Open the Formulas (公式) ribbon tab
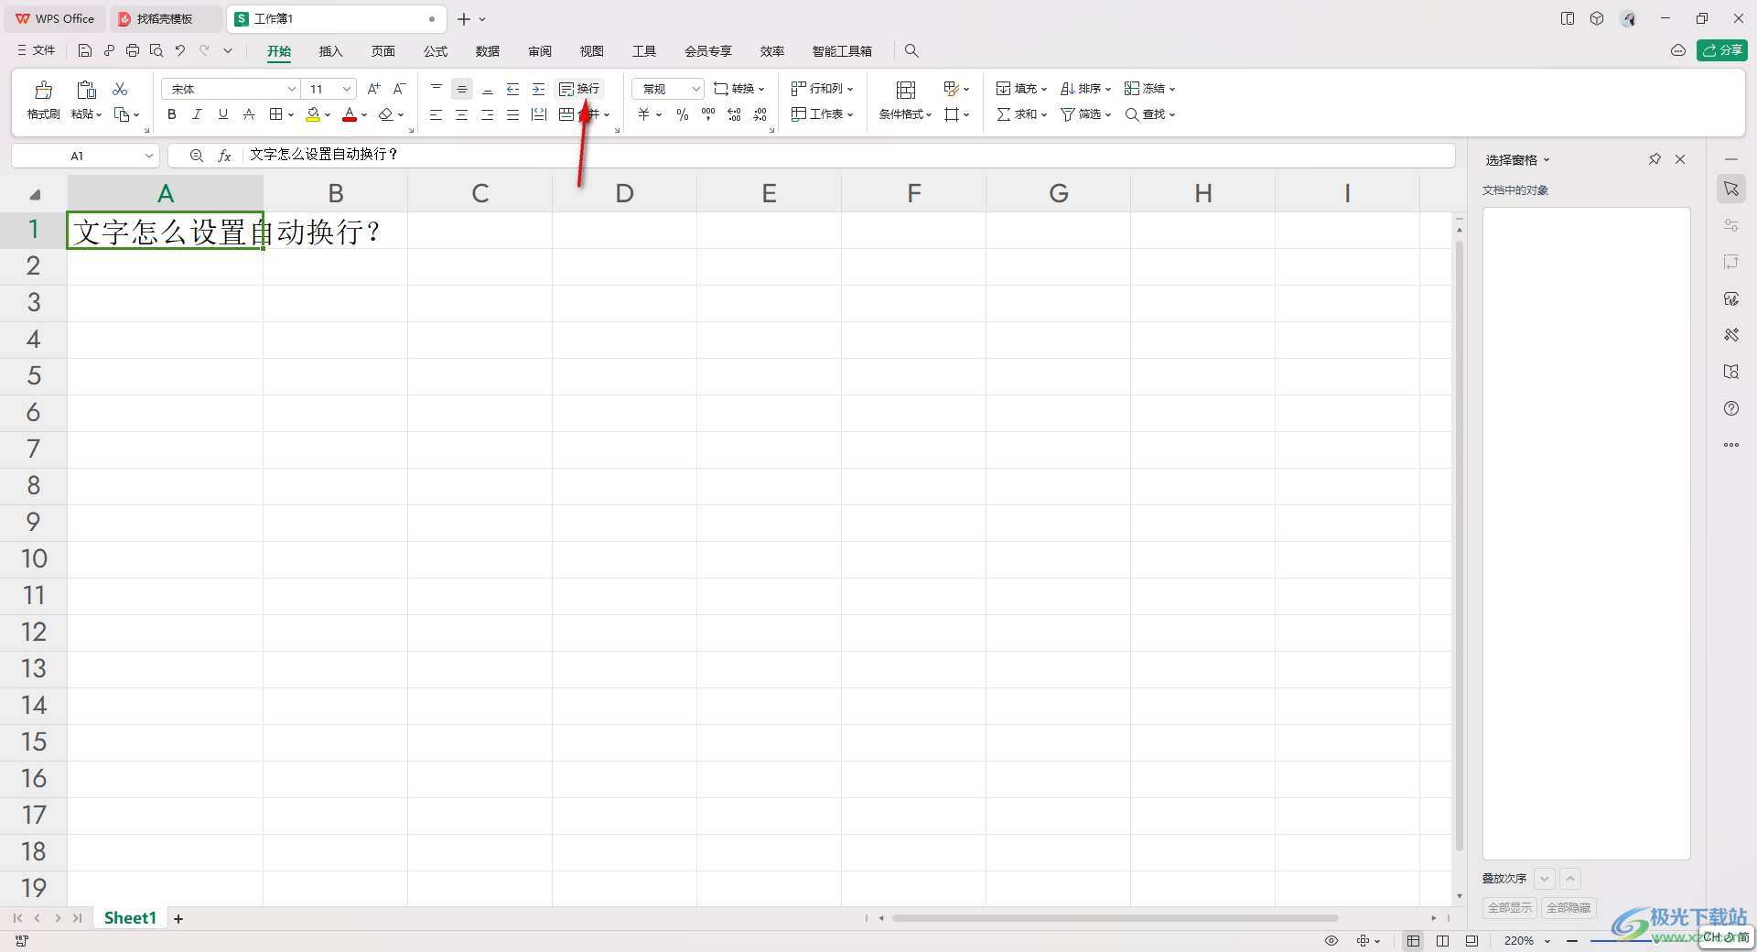Image resolution: width=1757 pixels, height=952 pixels. pos(436,51)
